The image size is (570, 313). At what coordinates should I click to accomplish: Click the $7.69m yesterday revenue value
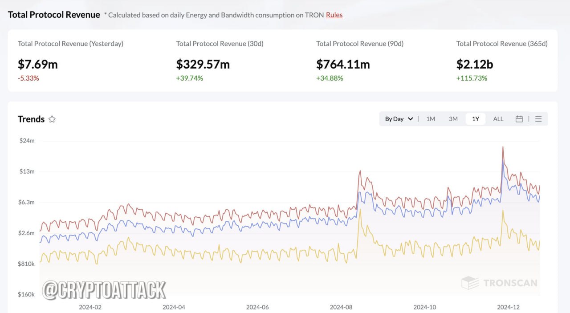click(38, 64)
